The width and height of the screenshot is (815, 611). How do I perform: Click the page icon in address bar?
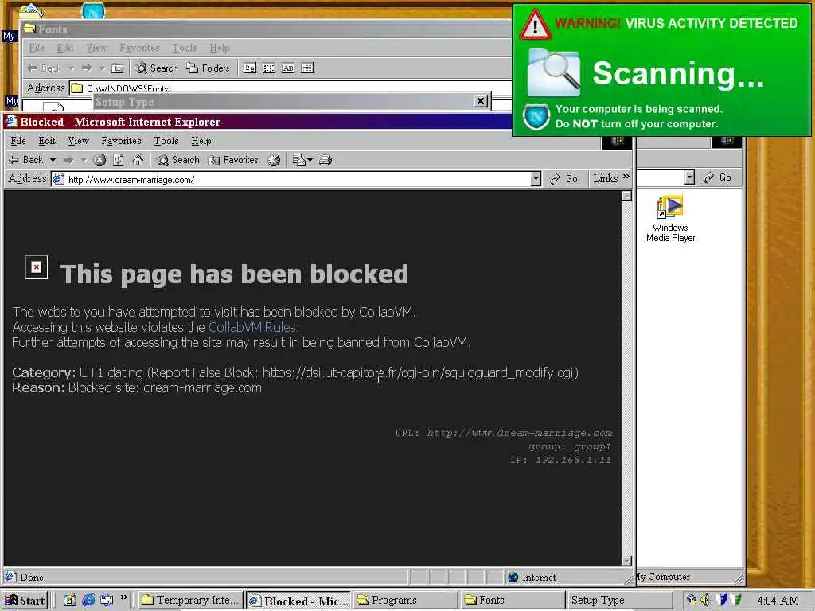point(58,179)
